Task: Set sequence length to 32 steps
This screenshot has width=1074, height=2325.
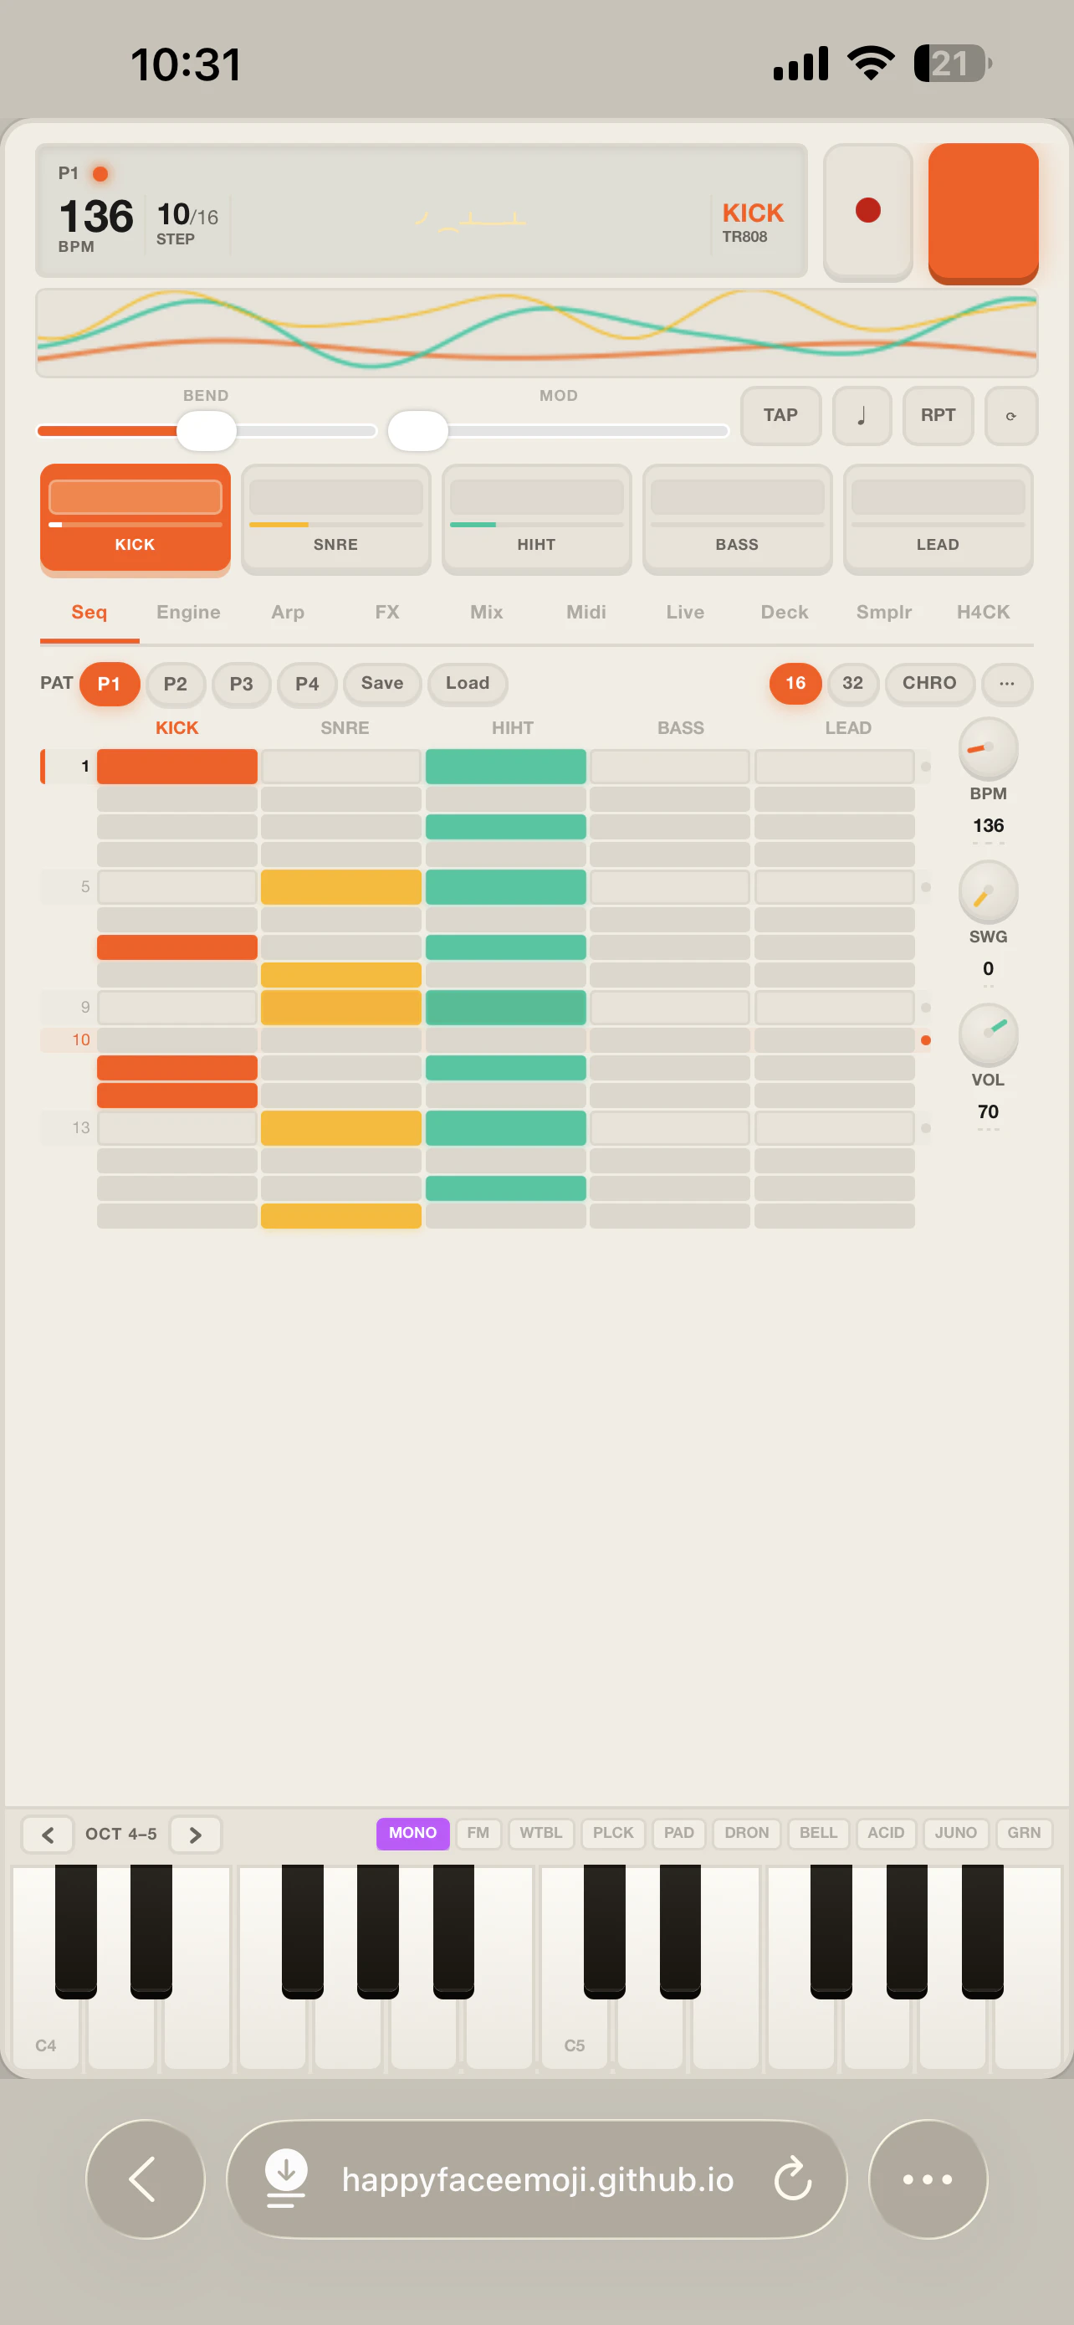Action: 852,683
